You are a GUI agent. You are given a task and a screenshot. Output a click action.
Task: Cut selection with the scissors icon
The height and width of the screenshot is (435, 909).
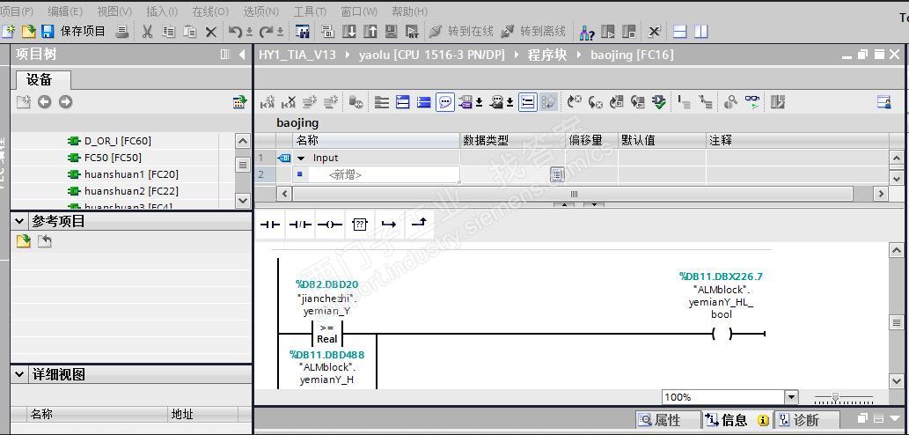click(147, 32)
